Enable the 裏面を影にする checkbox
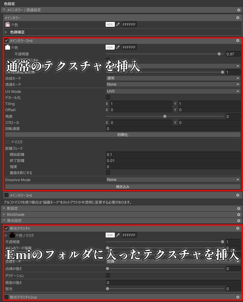This screenshot has height=302, width=243. (x=108, y=173)
